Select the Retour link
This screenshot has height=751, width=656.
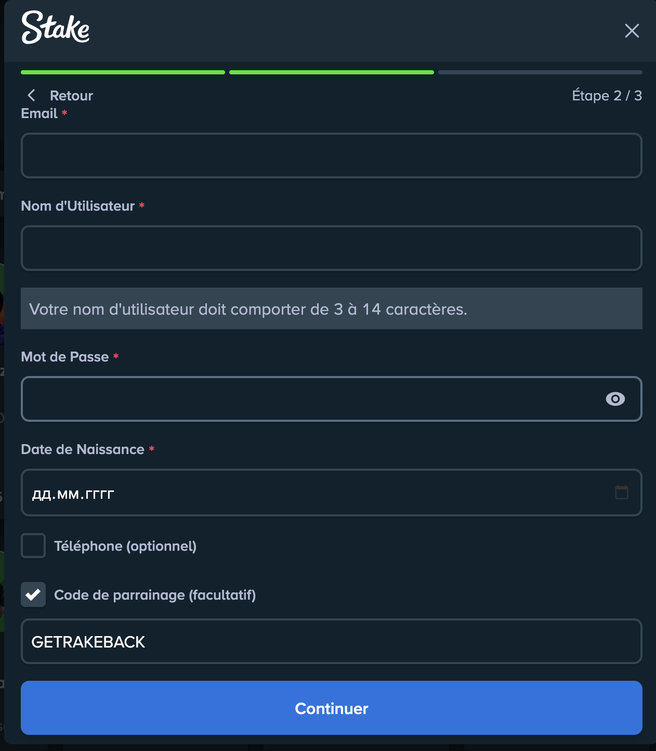(71, 95)
